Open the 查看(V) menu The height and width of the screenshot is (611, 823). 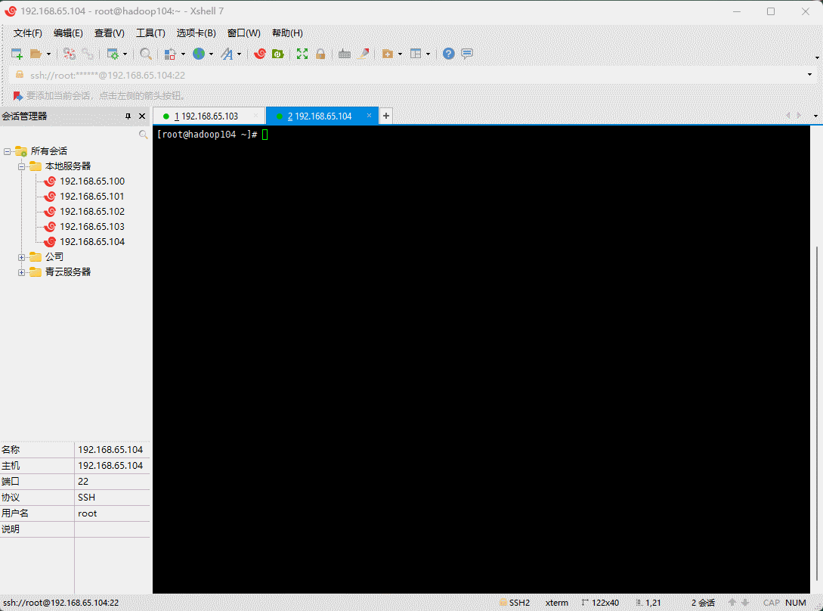coord(109,33)
